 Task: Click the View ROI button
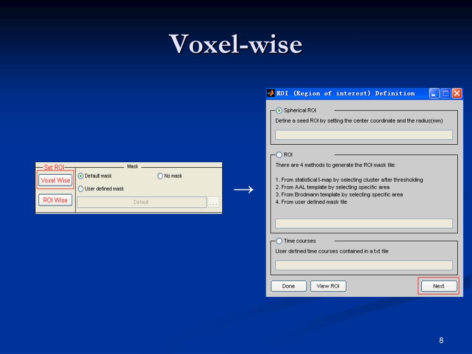[x=328, y=286]
